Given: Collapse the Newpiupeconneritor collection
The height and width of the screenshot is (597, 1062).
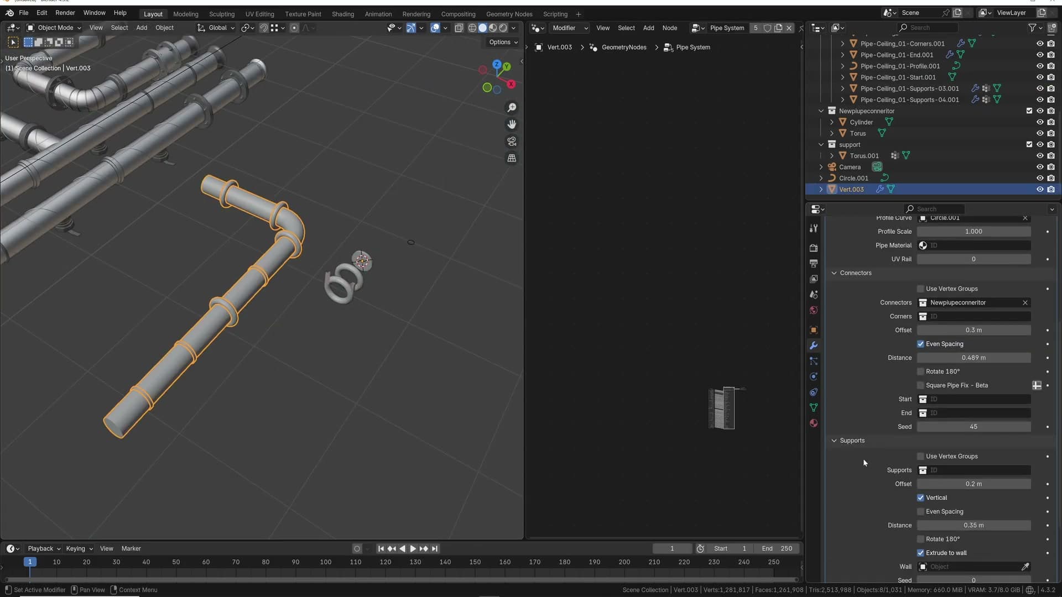Looking at the screenshot, I should coord(821,111).
